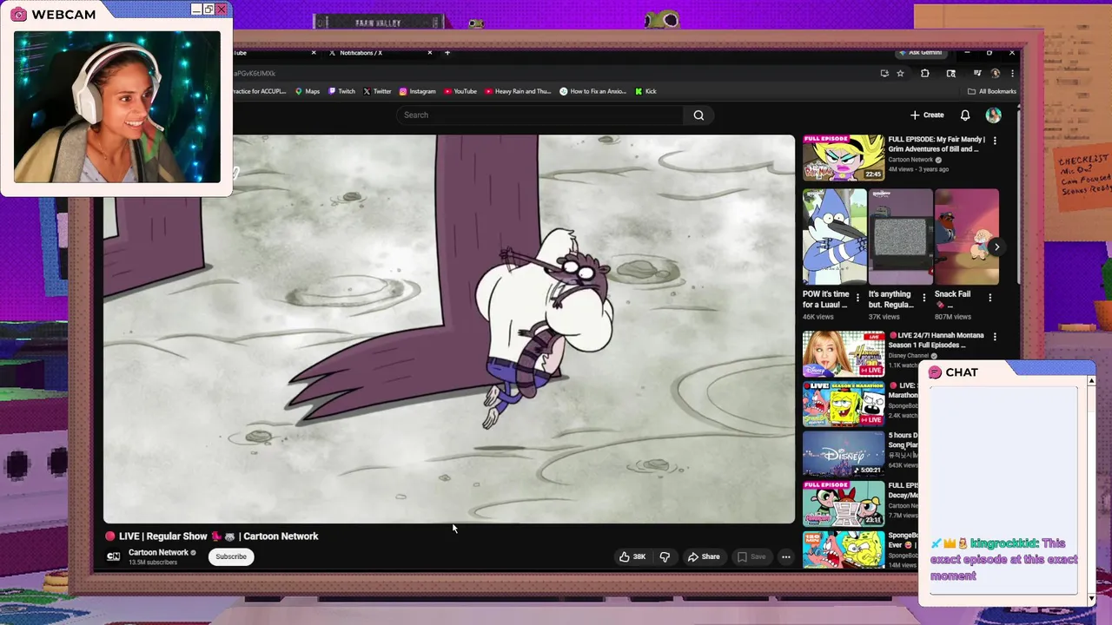
Task: Open the Snack Fail short
Action: point(966,237)
